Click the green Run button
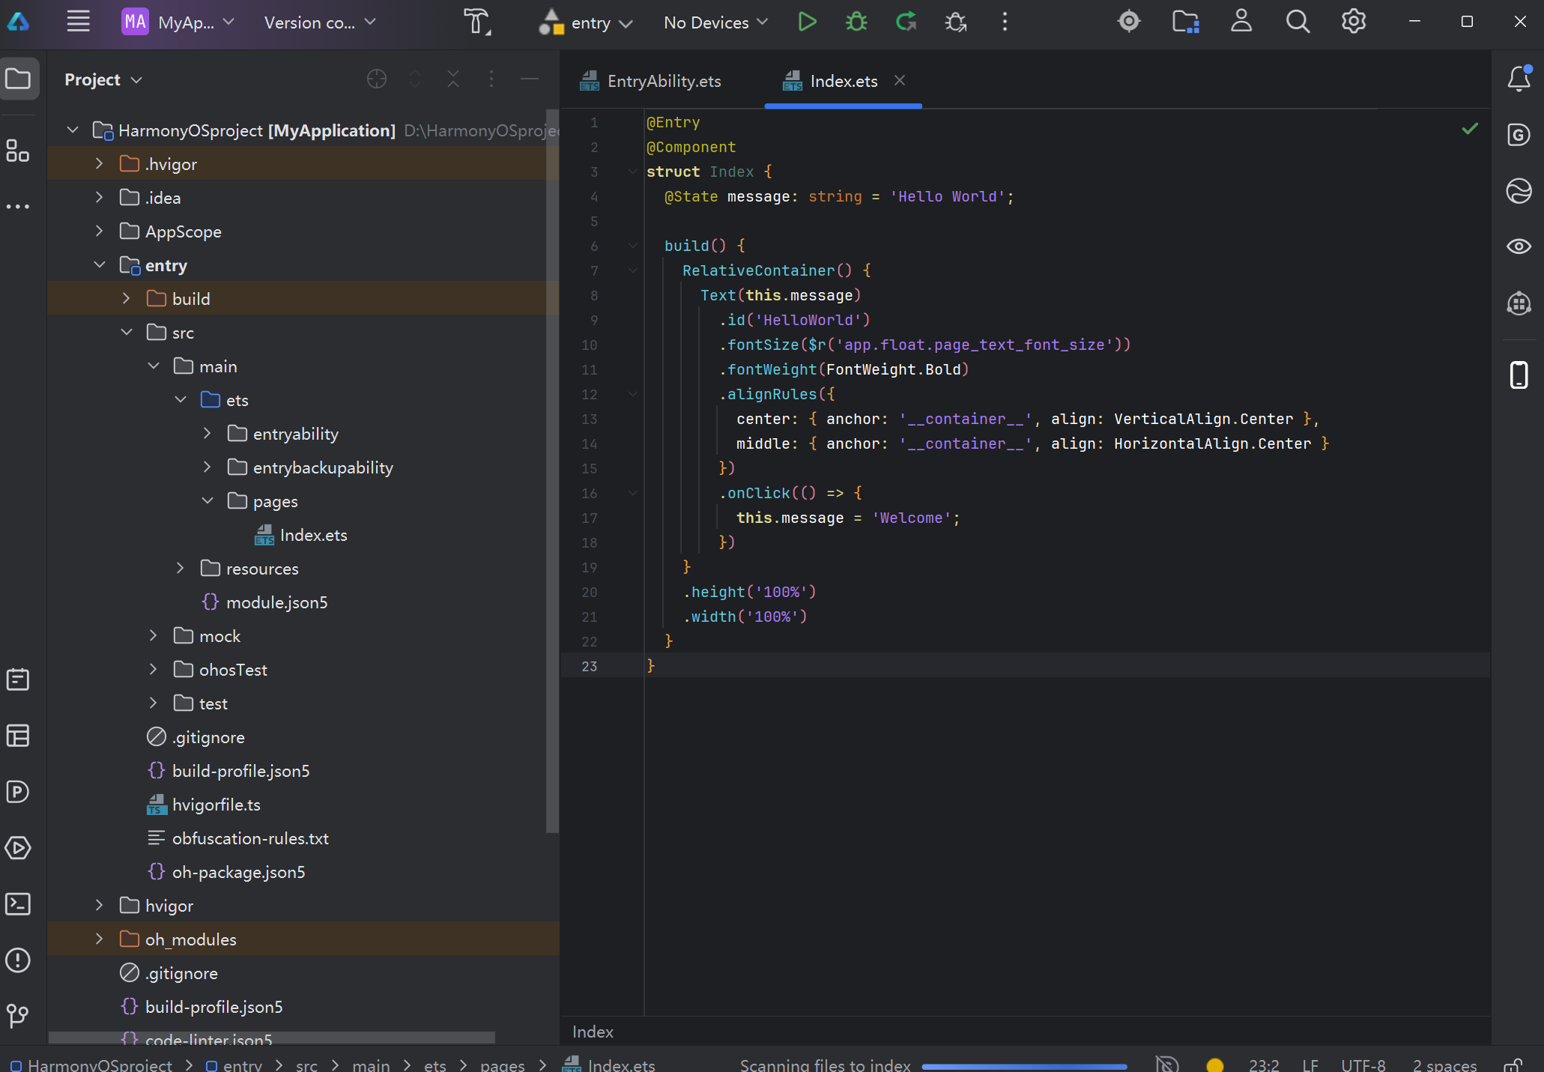The height and width of the screenshot is (1072, 1544). click(807, 22)
